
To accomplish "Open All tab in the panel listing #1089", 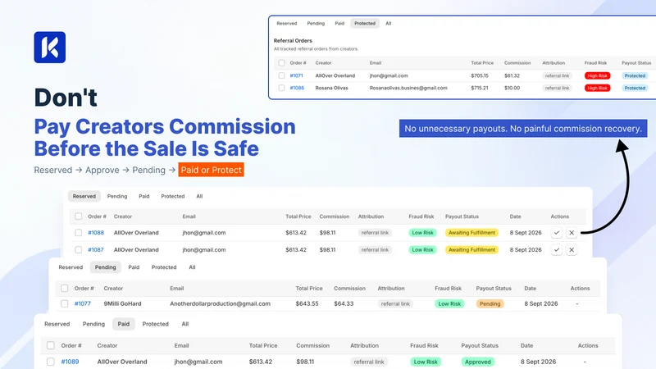I will 185,324.
